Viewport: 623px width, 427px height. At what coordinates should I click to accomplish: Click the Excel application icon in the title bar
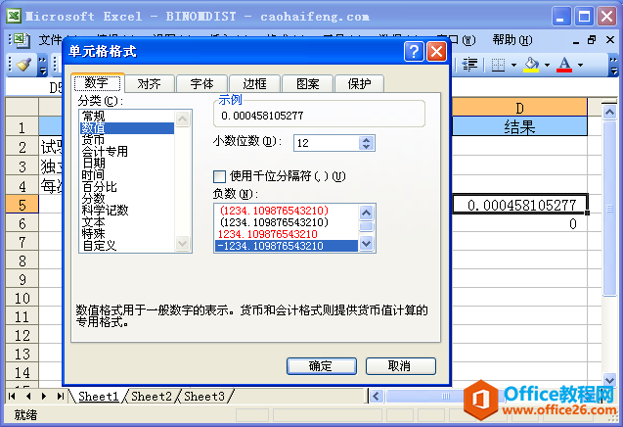click(14, 17)
